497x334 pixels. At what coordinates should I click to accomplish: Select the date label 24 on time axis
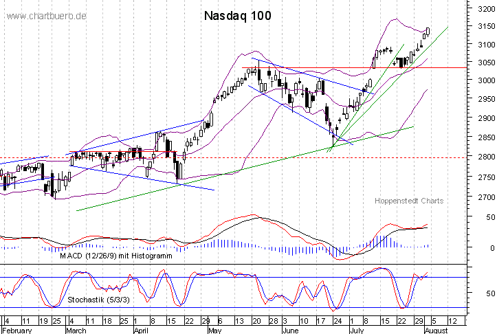coord(338,321)
